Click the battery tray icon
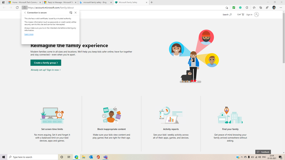This screenshot has width=285, height=160. pos(252,157)
